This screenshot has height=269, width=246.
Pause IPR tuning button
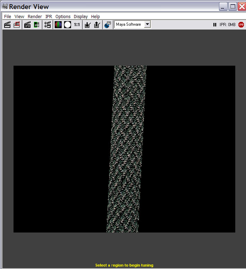(x=215, y=25)
